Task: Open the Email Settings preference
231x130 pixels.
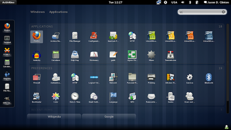Action: tap(94, 98)
